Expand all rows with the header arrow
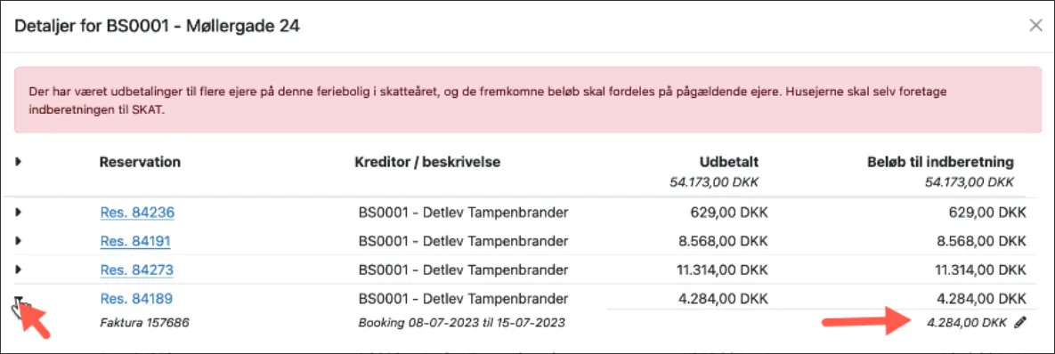This screenshot has width=1055, height=354. pos(18,162)
